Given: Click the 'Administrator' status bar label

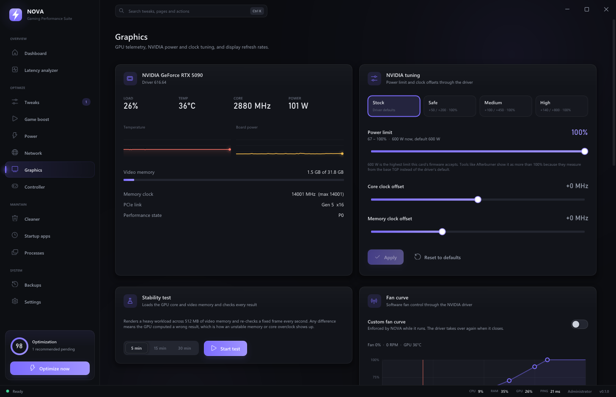Looking at the screenshot, I should pyautogui.click(x=580, y=391).
